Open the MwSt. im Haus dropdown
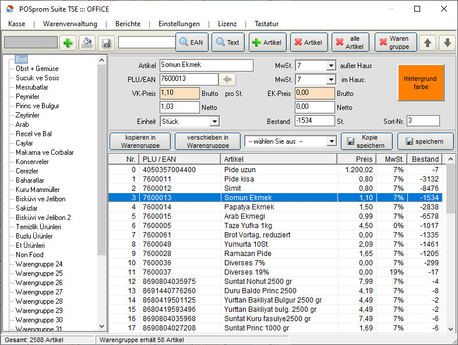Image resolution: width=458 pixels, height=345 pixels. pos(331,79)
